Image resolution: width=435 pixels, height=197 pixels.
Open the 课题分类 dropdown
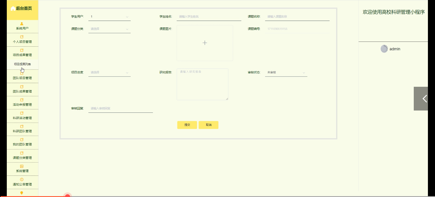point(109,29)
